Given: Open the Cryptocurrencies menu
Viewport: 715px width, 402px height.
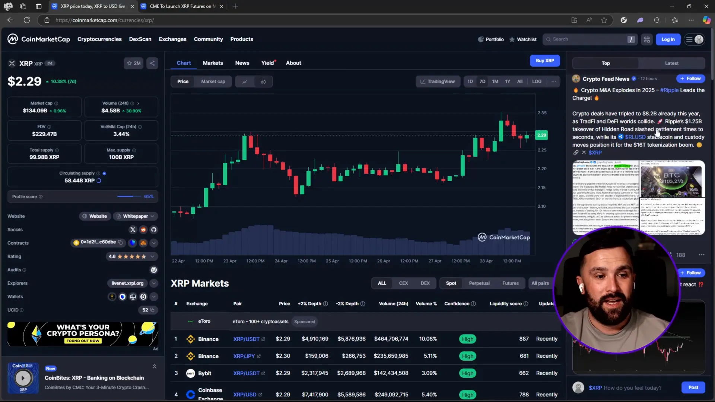Looking at the screenshot, I should point(99,39).
